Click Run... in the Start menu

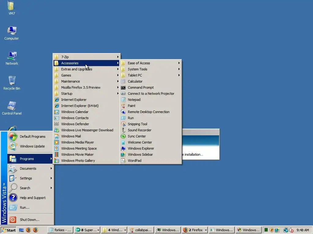tap(30, 207)
